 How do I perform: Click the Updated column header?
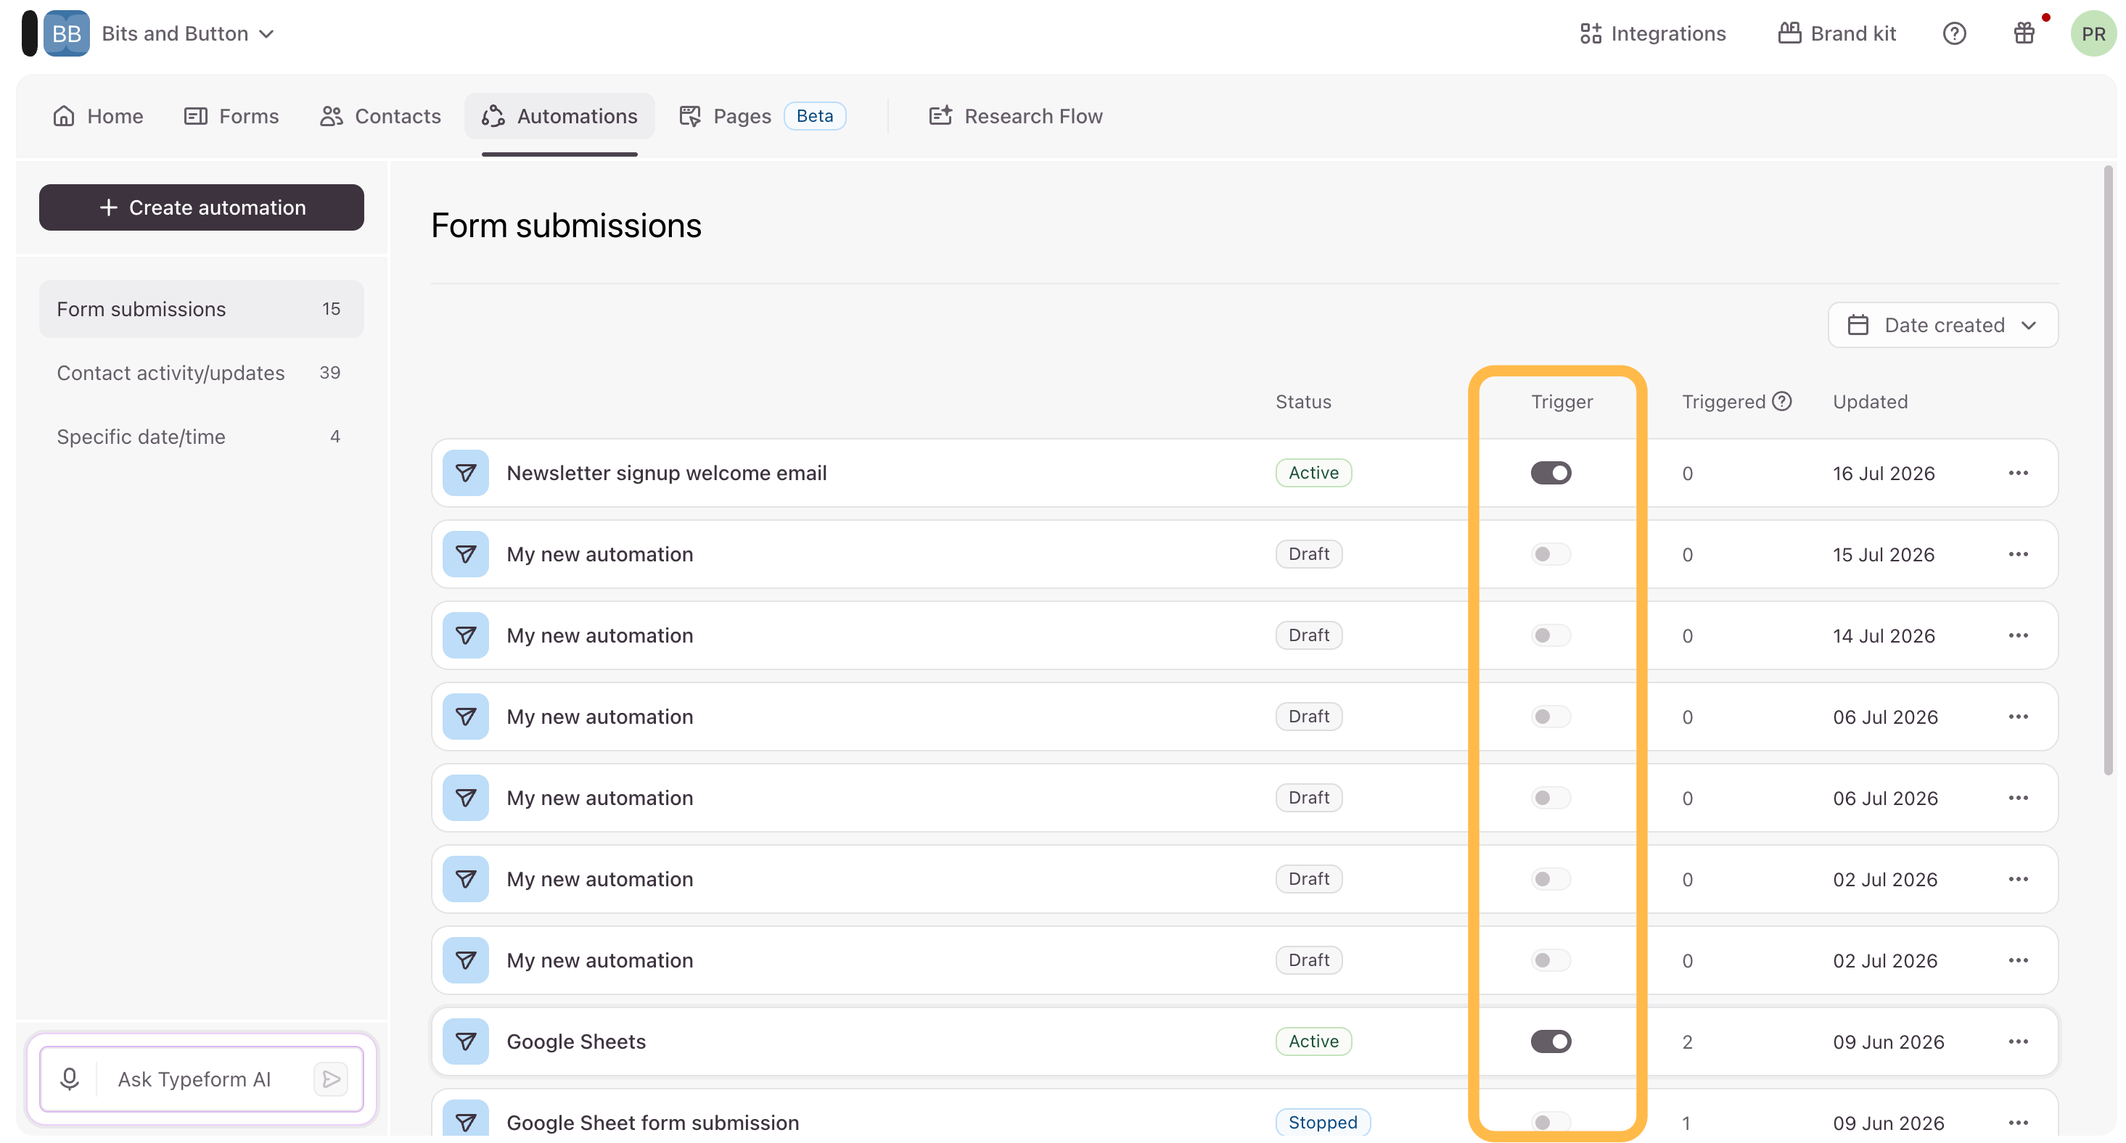(x=1870, y=402)
